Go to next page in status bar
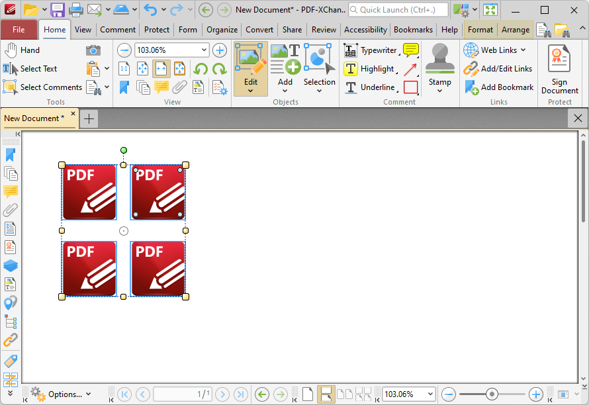Screen dimensions: 589x405 click(x=222, y=394)
